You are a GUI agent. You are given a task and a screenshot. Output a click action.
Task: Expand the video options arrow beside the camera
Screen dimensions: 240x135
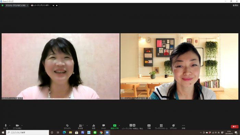(x=22, y=125)
